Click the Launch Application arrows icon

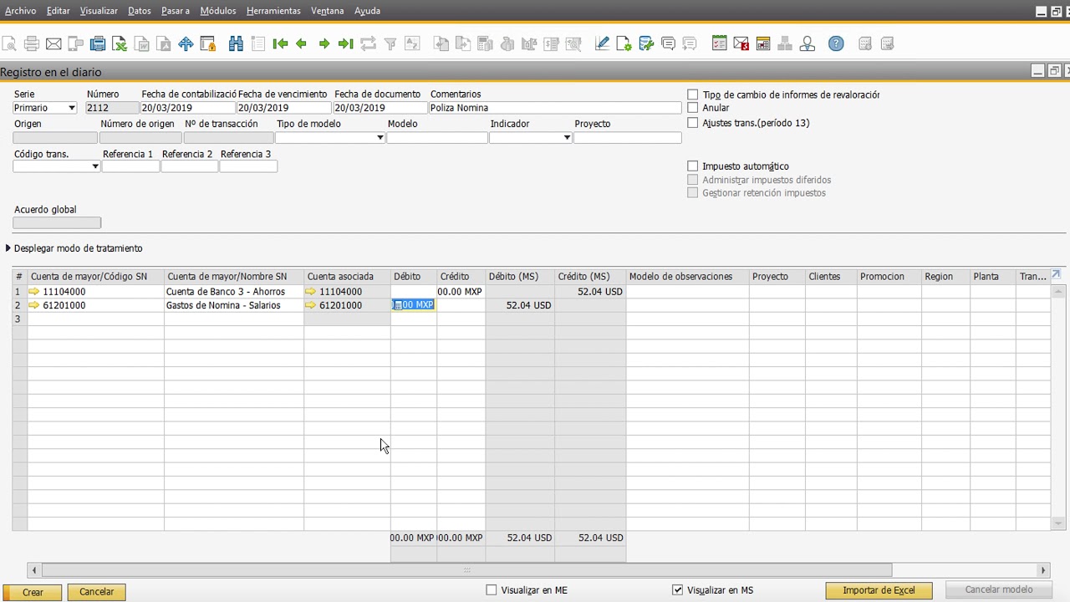point(186,43)
